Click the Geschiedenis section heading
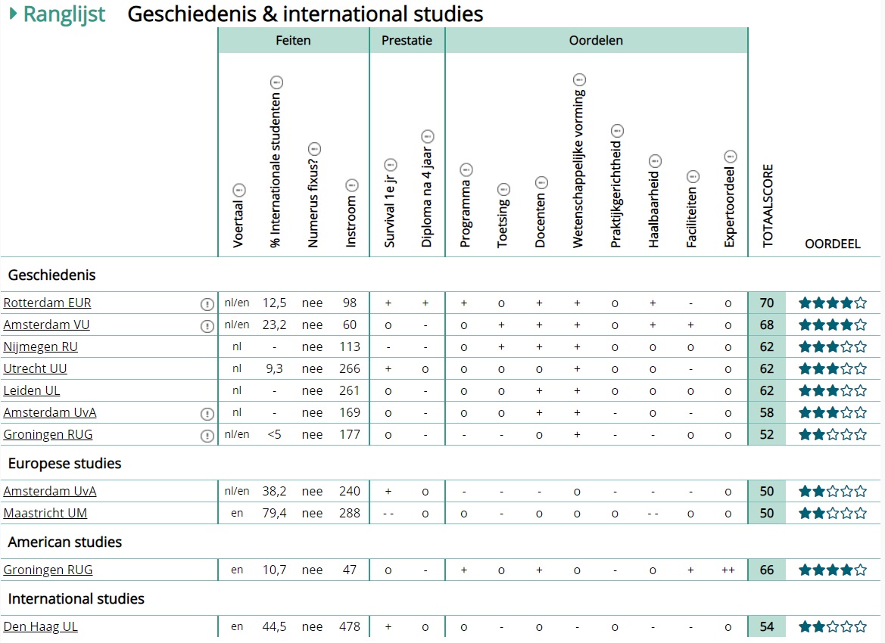 (52, 275)
